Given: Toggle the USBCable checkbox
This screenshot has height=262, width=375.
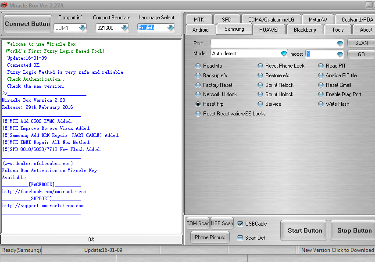Looking at the screenshot, I should pyautogui.click(x=240, y=224).
